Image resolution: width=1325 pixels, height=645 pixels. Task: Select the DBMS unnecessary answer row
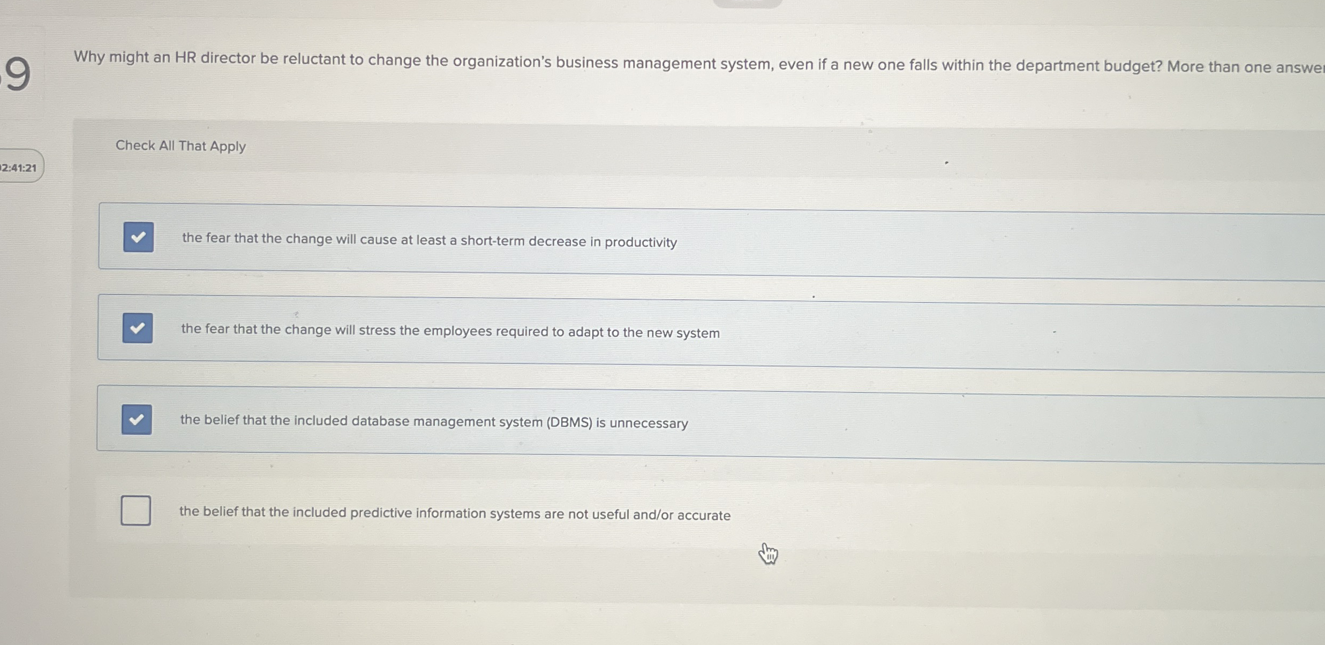coord(434,422)
